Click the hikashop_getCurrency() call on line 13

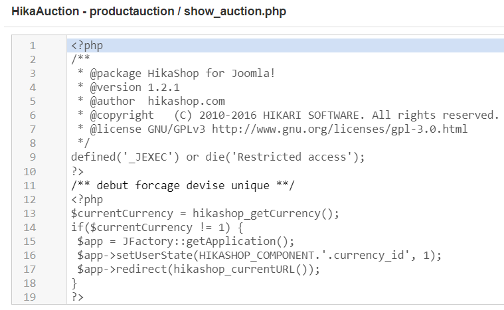point(266,214)
